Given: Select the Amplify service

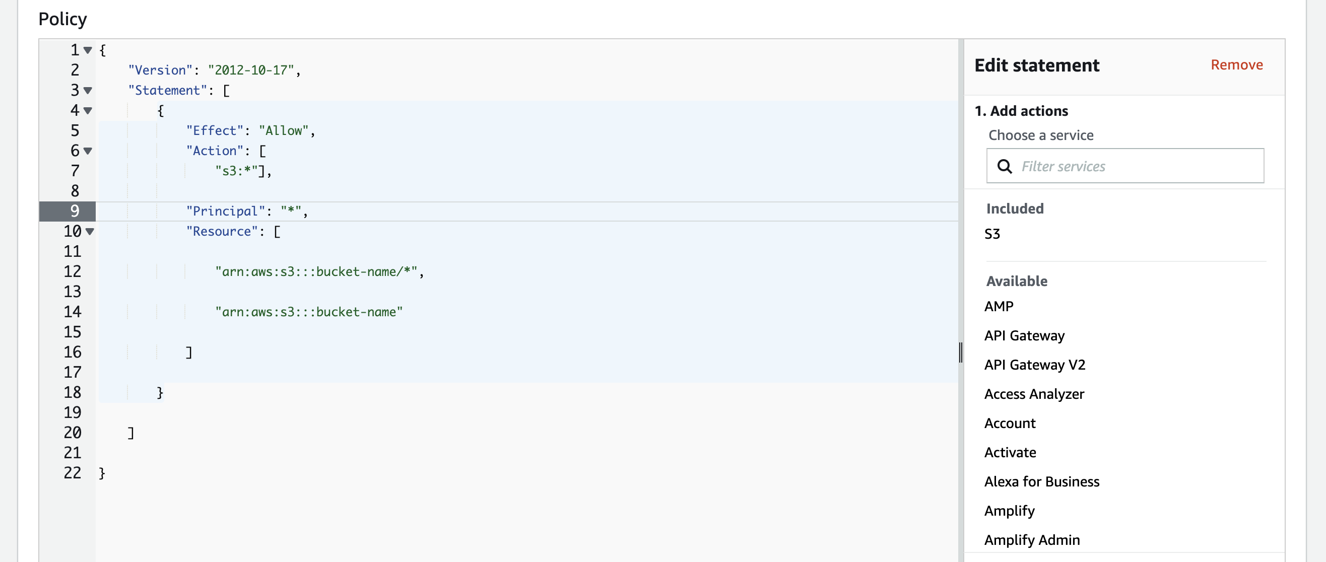Looking at the screenshot, I should coord(1010,511).
